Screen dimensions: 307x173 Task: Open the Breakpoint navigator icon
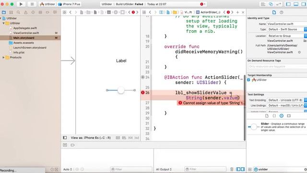[x=47, y=12]
